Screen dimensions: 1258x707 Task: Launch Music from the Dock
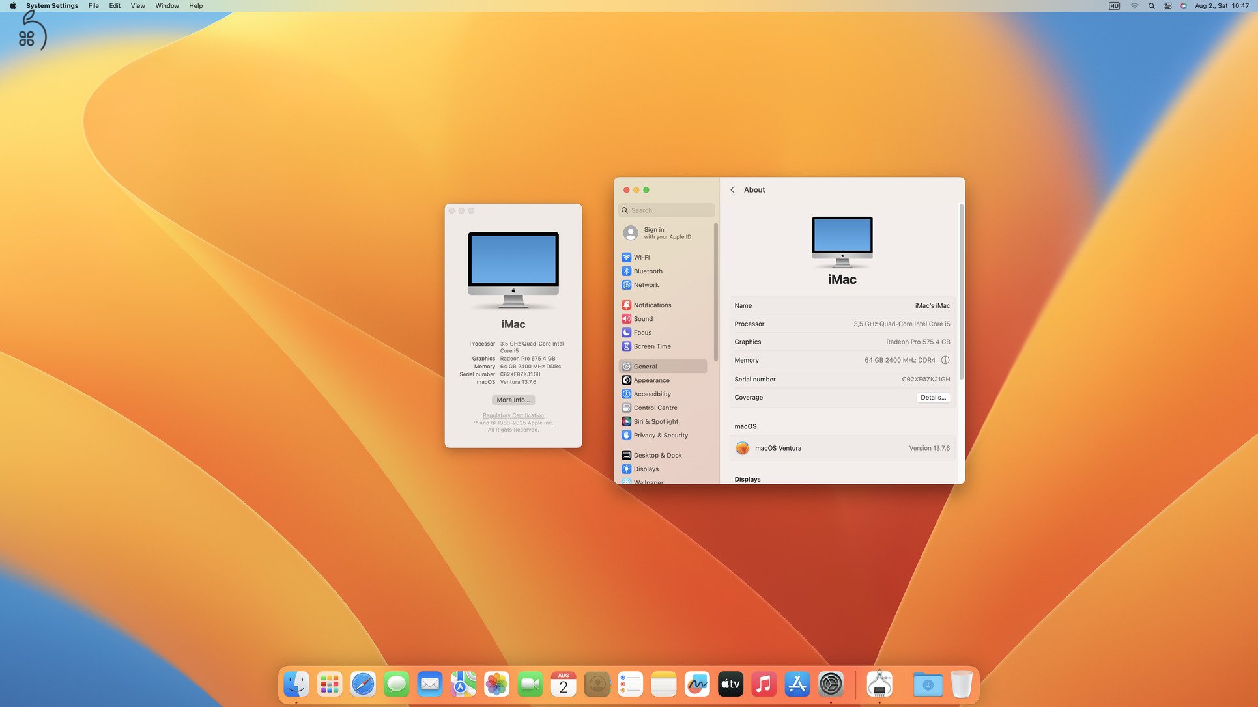pos(764,684)
